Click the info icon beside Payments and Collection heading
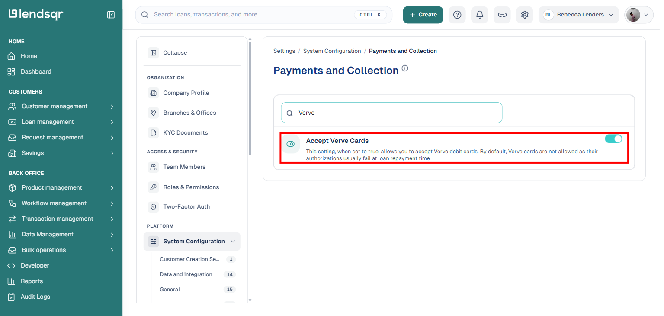 point(405,68)
